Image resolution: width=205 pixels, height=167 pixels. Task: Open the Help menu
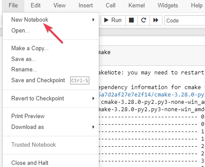click(x=197, y=6)
